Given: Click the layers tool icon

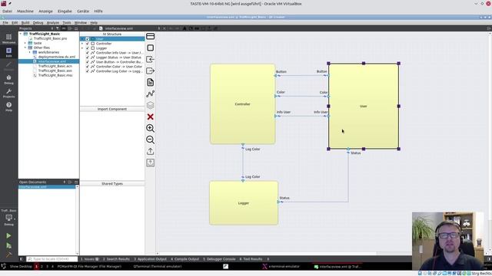Looking at the screenshot, I should click(x=151, y=106).
